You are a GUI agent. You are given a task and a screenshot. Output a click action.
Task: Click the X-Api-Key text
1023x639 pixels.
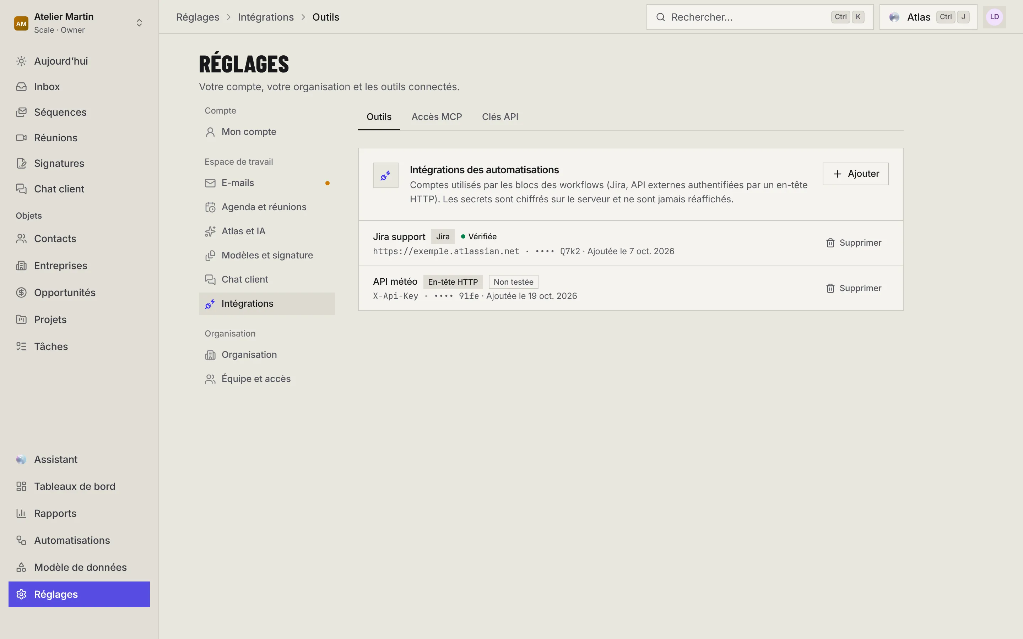395,296
